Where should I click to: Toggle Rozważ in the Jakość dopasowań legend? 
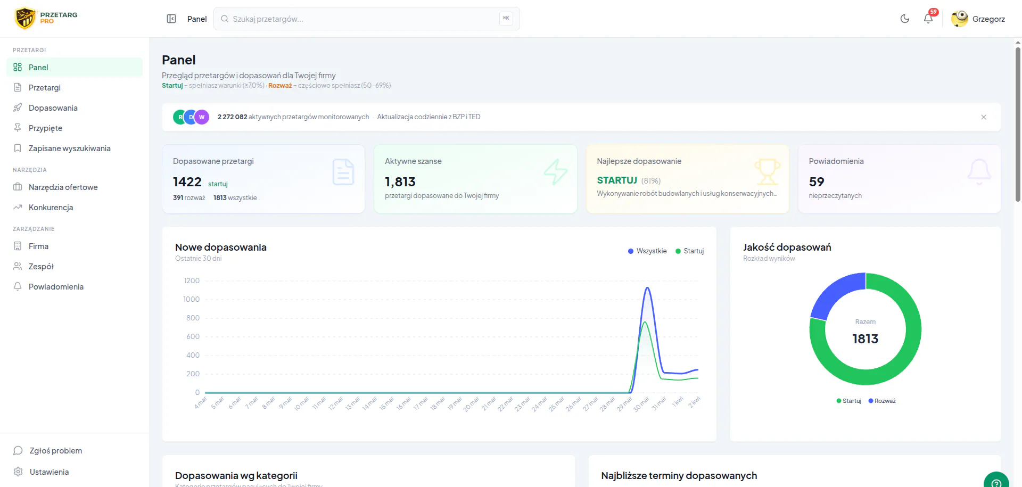882,401
